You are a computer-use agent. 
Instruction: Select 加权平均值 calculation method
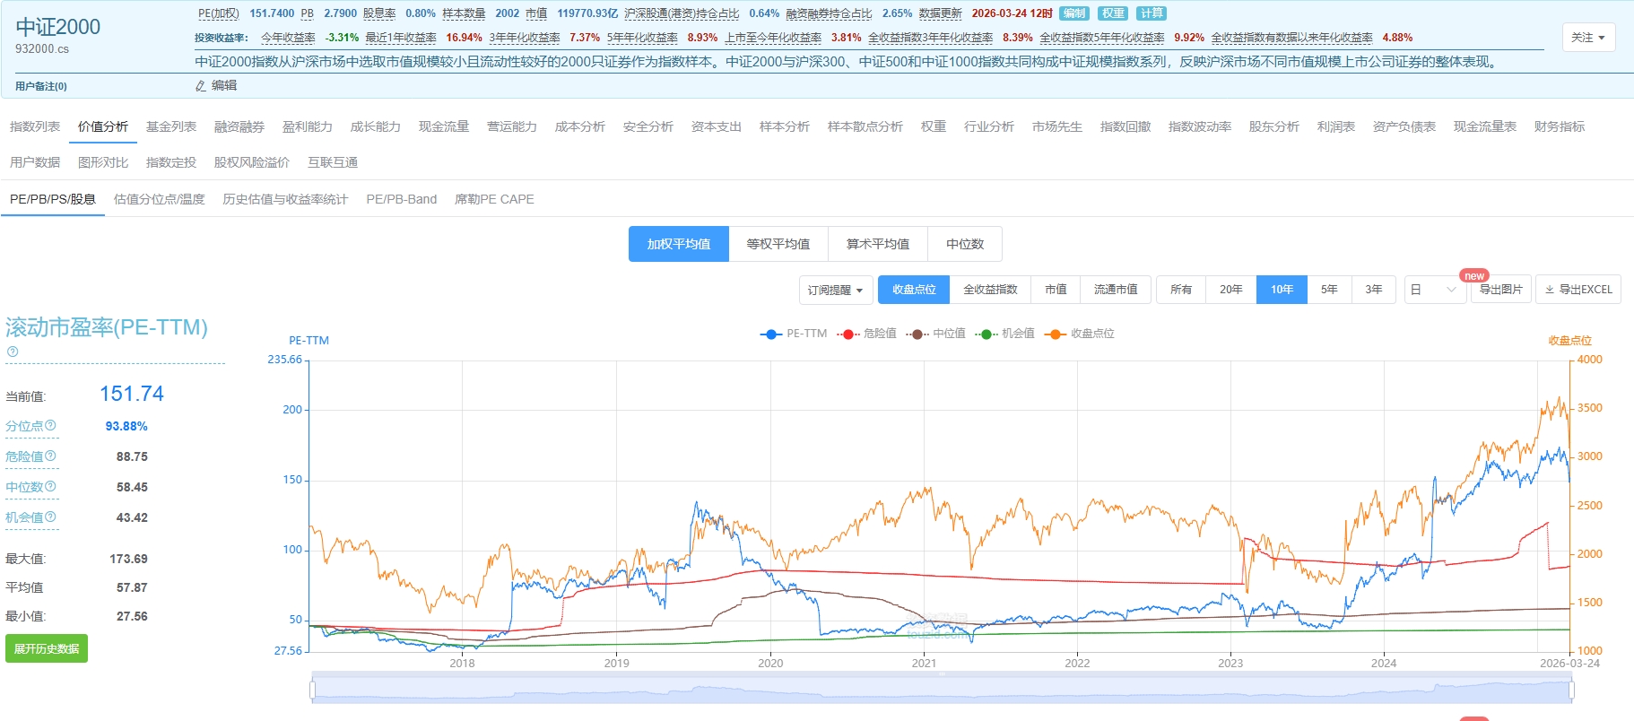[x=679, y=244]
